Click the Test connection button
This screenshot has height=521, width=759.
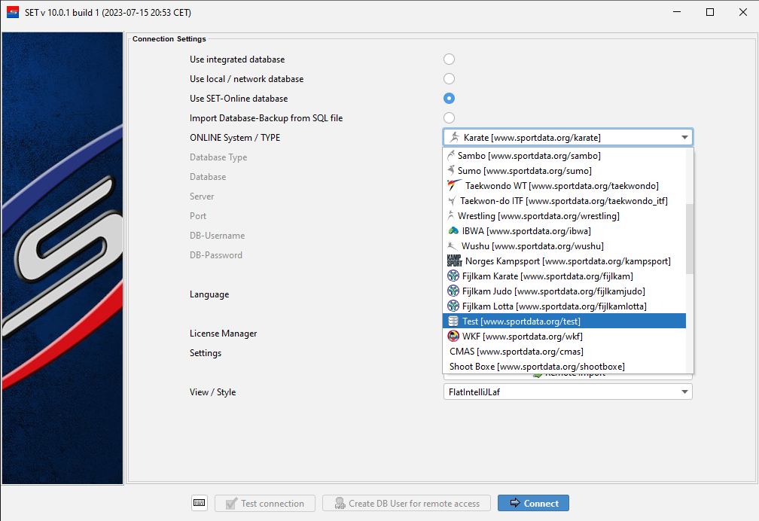[x=265, y=503]
